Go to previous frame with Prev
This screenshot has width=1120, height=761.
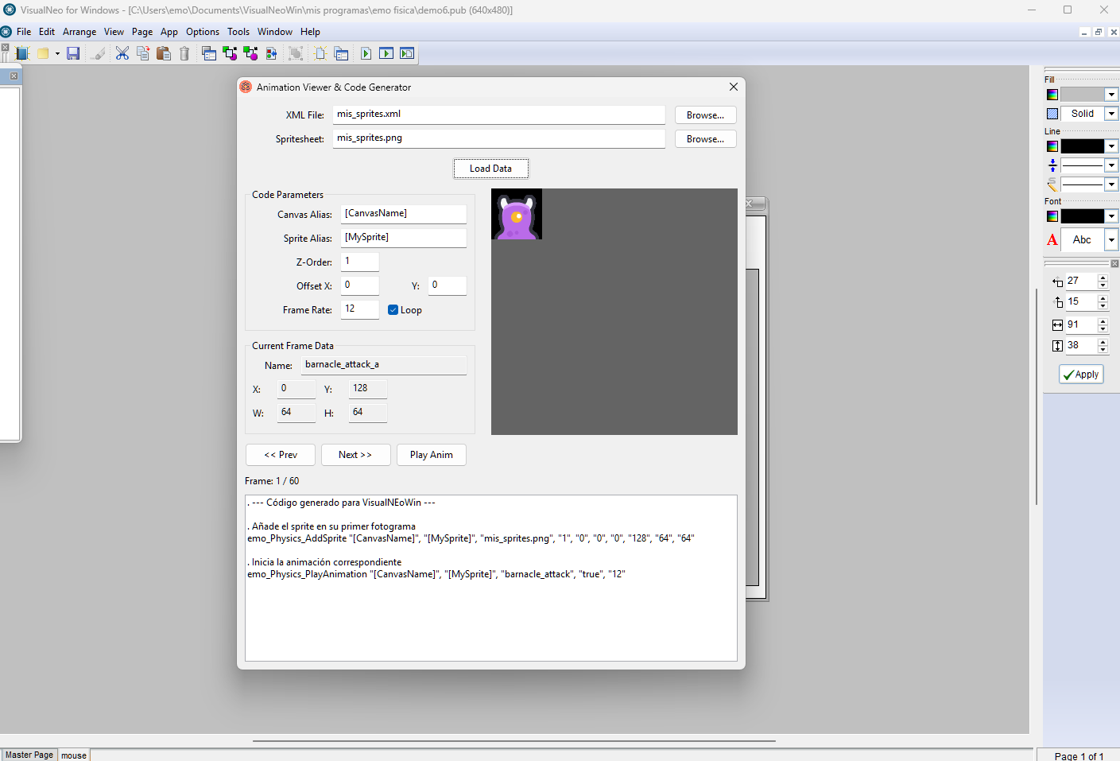281,455
